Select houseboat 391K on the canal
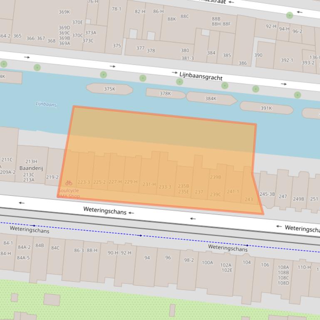 pos(266,108)
